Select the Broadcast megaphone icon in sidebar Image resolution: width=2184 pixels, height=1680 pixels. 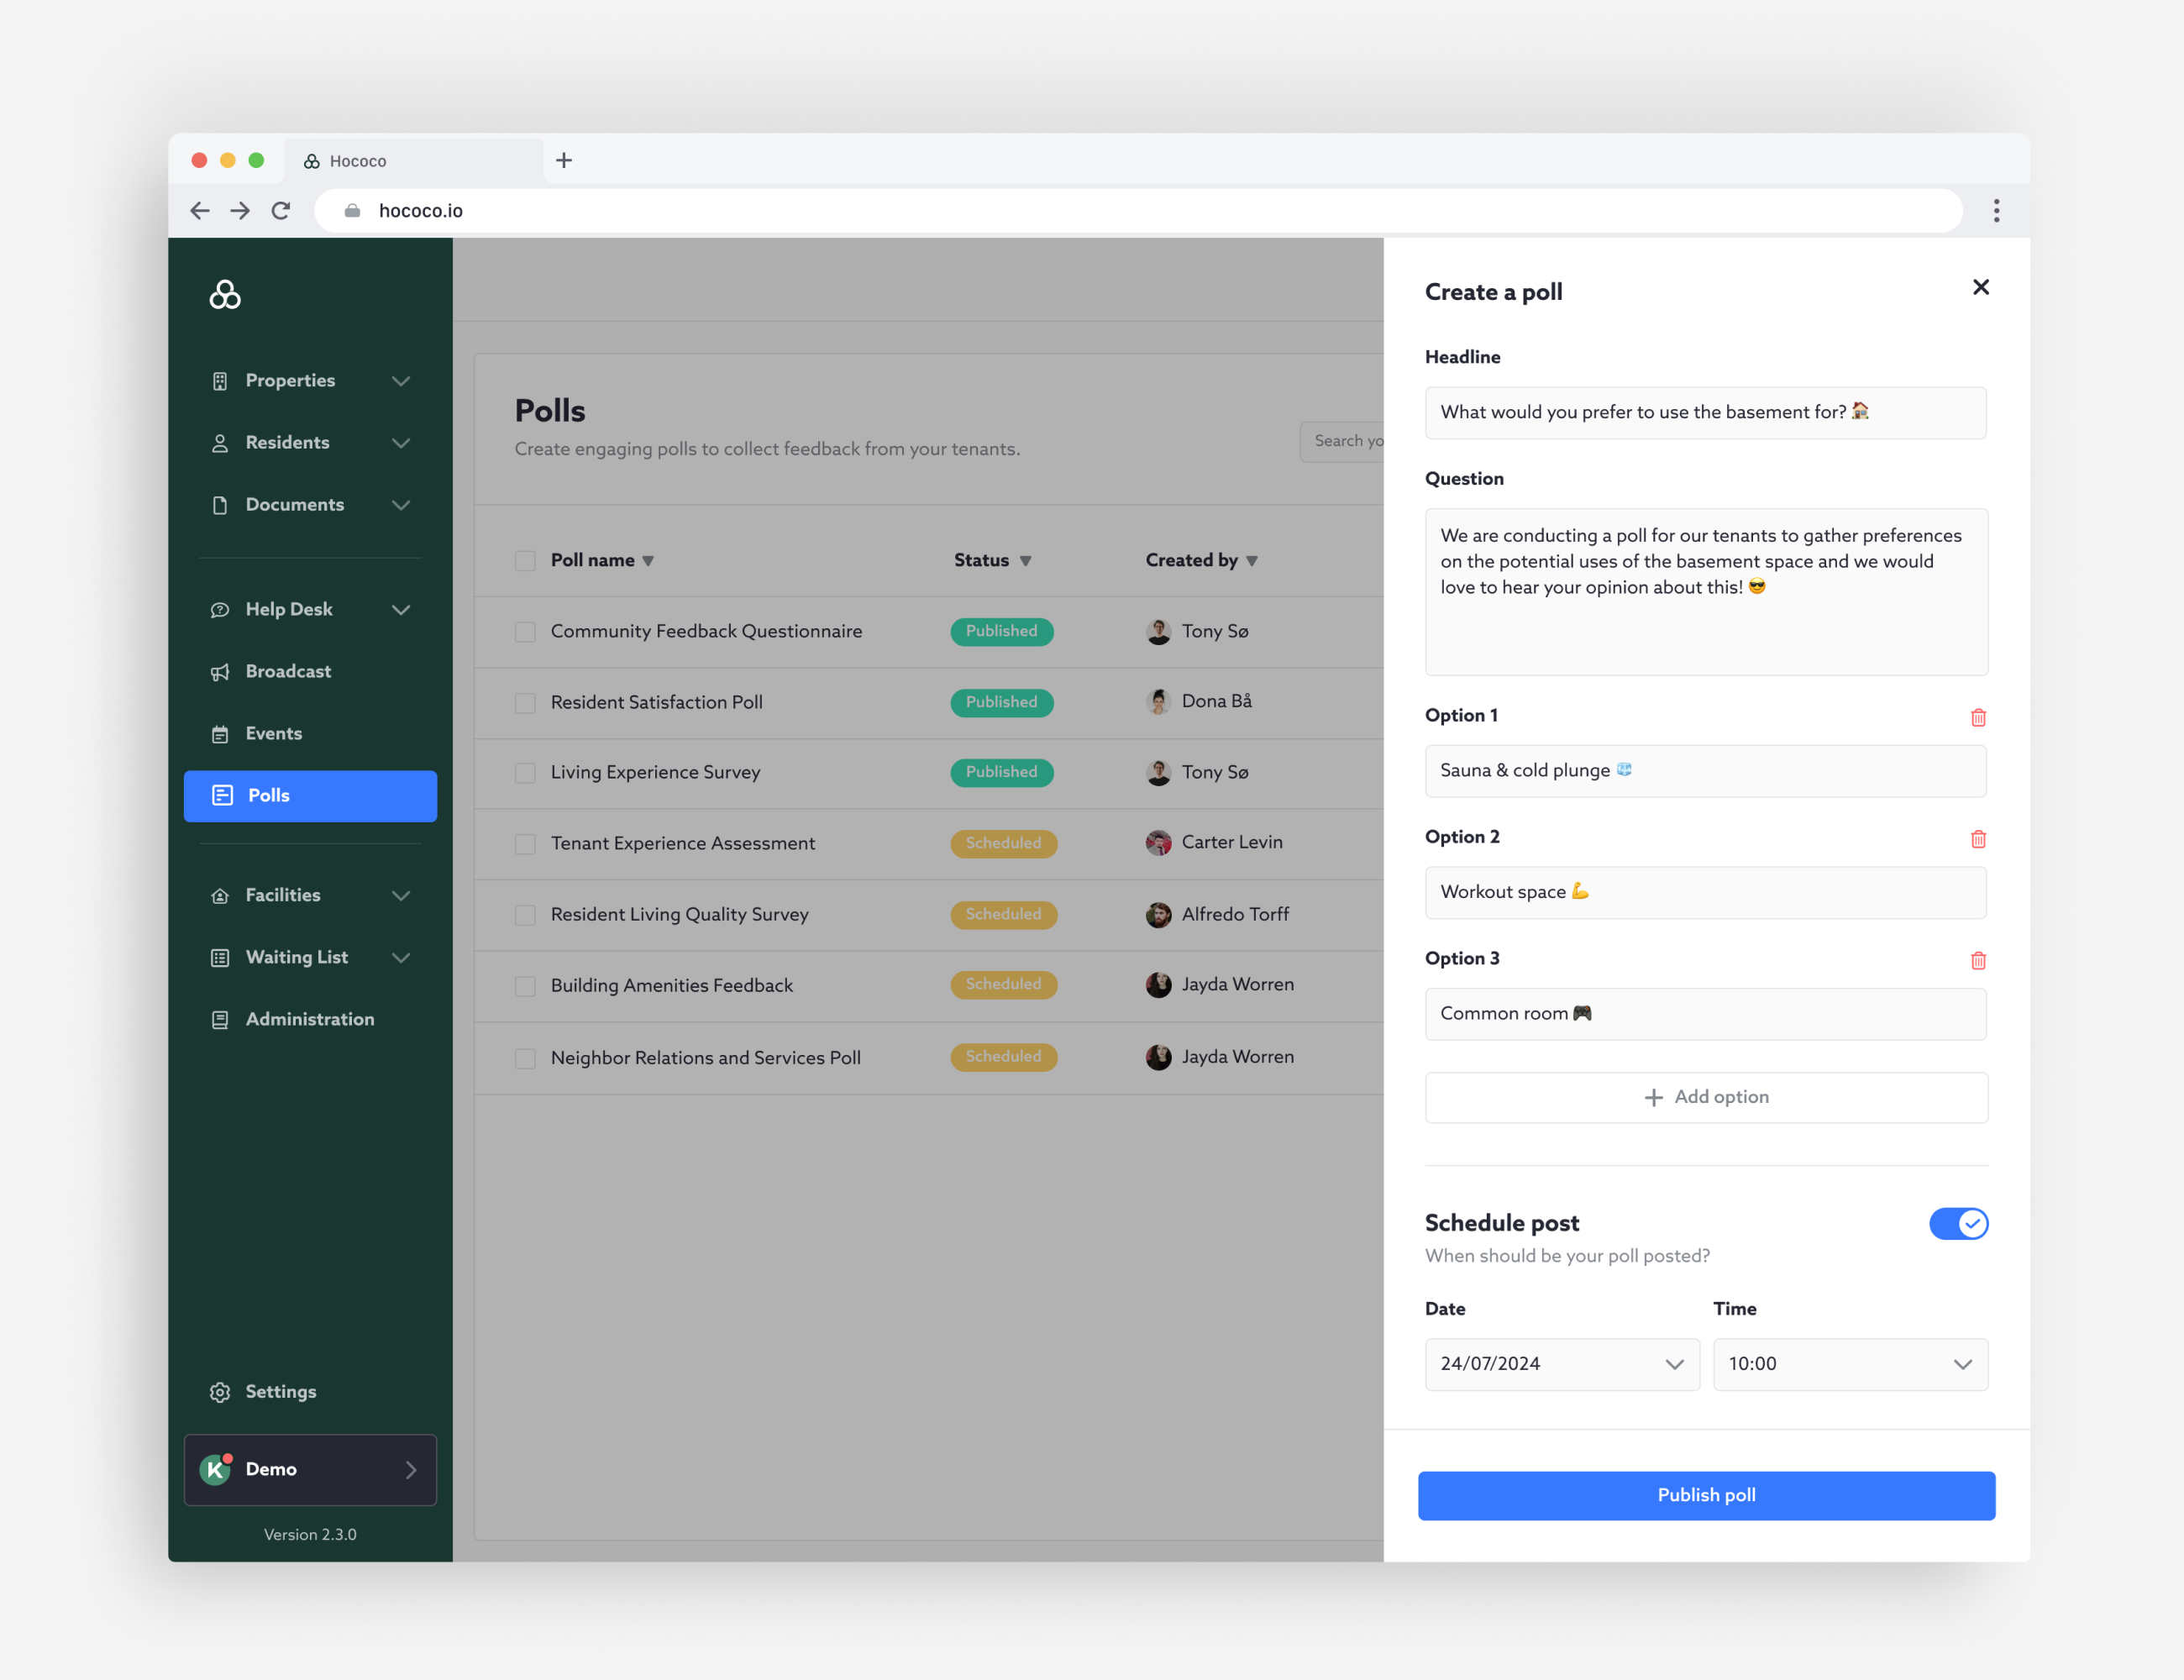coord(221,671)
